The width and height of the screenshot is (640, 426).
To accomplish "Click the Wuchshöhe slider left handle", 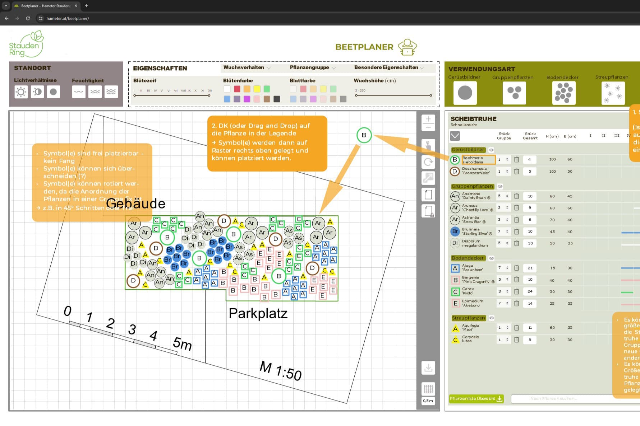I will pyautogui.click(x=356, y=95).
